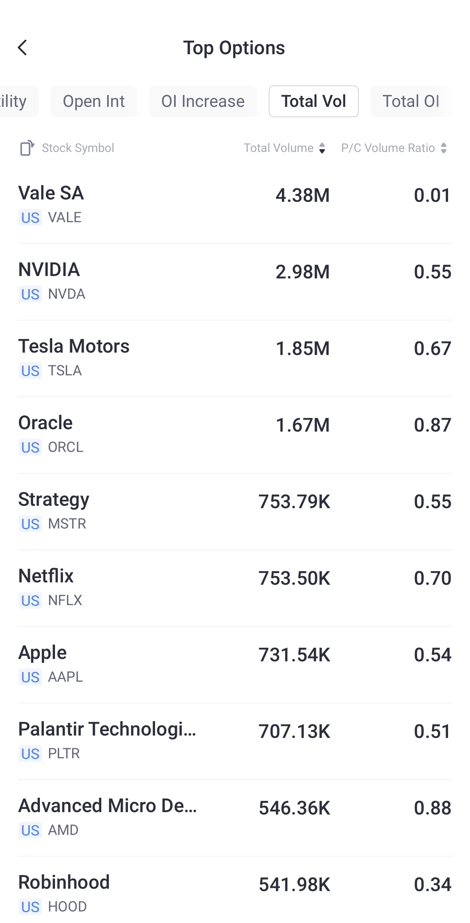This screenshot has width=470, height=923.
Task: Switch to the Total OI tab
Action: [x=411, y=101]
